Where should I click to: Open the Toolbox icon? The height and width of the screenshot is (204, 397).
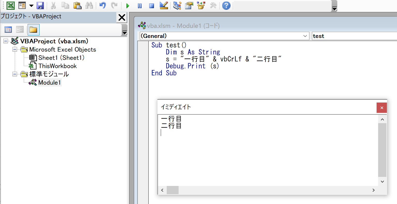click(213, 5)
